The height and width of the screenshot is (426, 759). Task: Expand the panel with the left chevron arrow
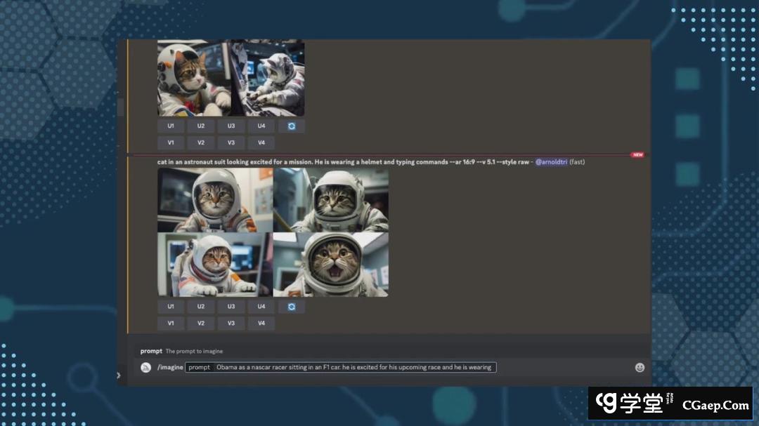tap(118, 375)
